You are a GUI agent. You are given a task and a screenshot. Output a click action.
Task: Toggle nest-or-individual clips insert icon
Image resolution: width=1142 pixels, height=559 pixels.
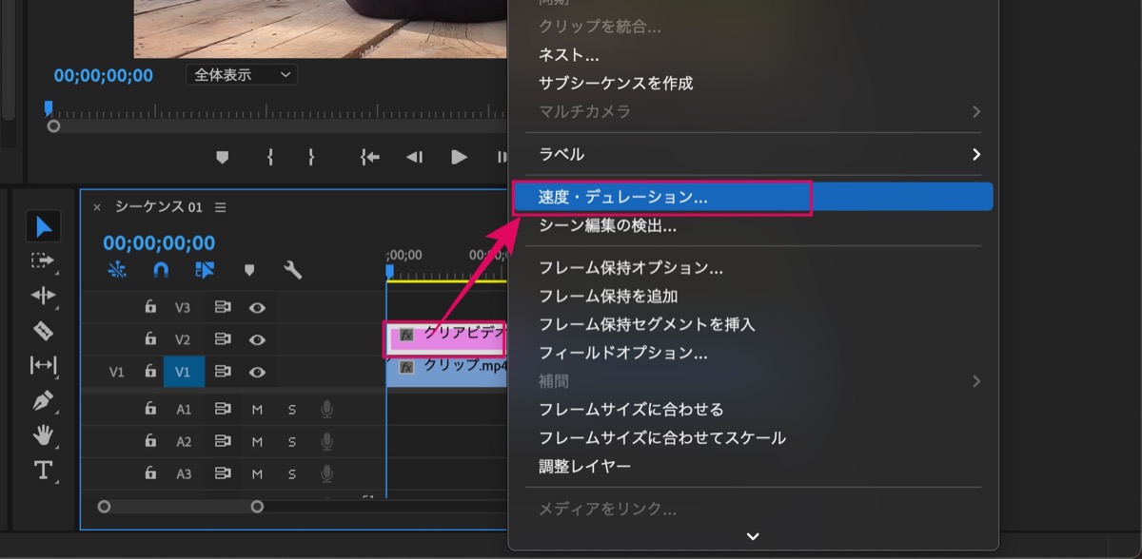pyautogui.click(x=117, y=270)
